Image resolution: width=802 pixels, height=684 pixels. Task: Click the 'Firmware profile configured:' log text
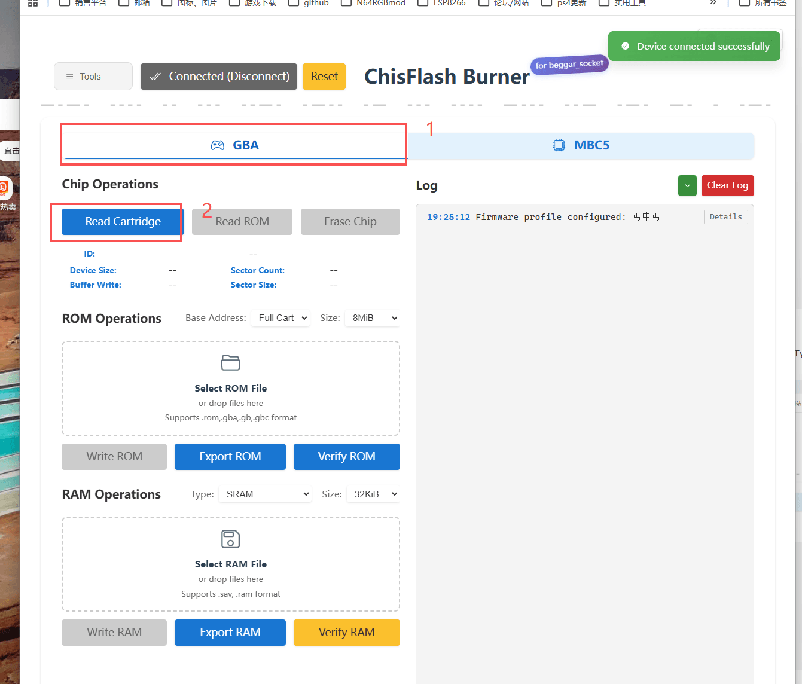point(551,217)
